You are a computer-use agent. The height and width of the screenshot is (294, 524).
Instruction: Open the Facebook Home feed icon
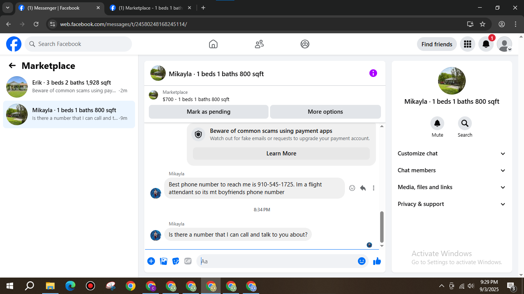(213, 44)
